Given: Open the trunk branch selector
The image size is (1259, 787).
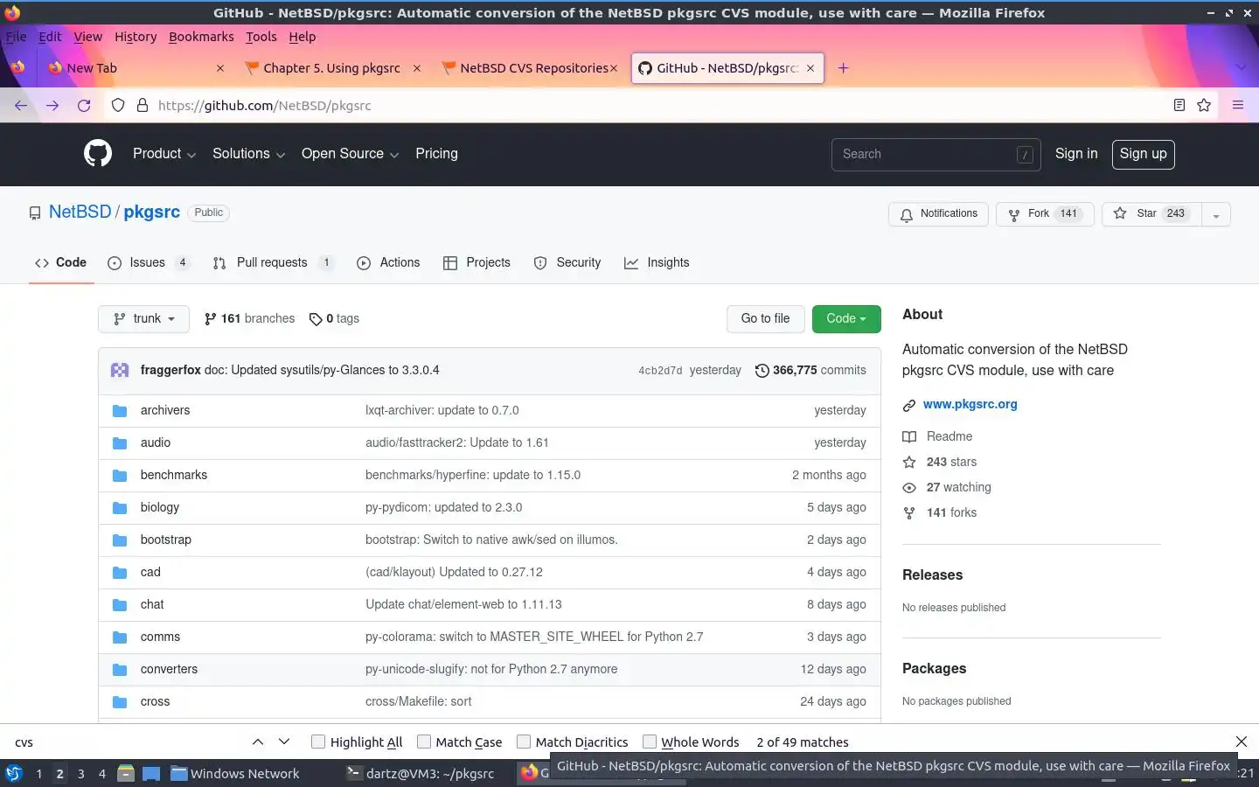Looking at the screenshot, I should [144, 318].
